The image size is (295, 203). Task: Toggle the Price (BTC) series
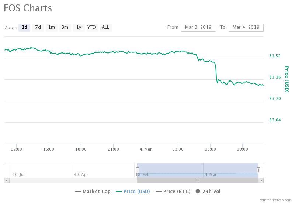pyautogui.click(x=174, y=191)
